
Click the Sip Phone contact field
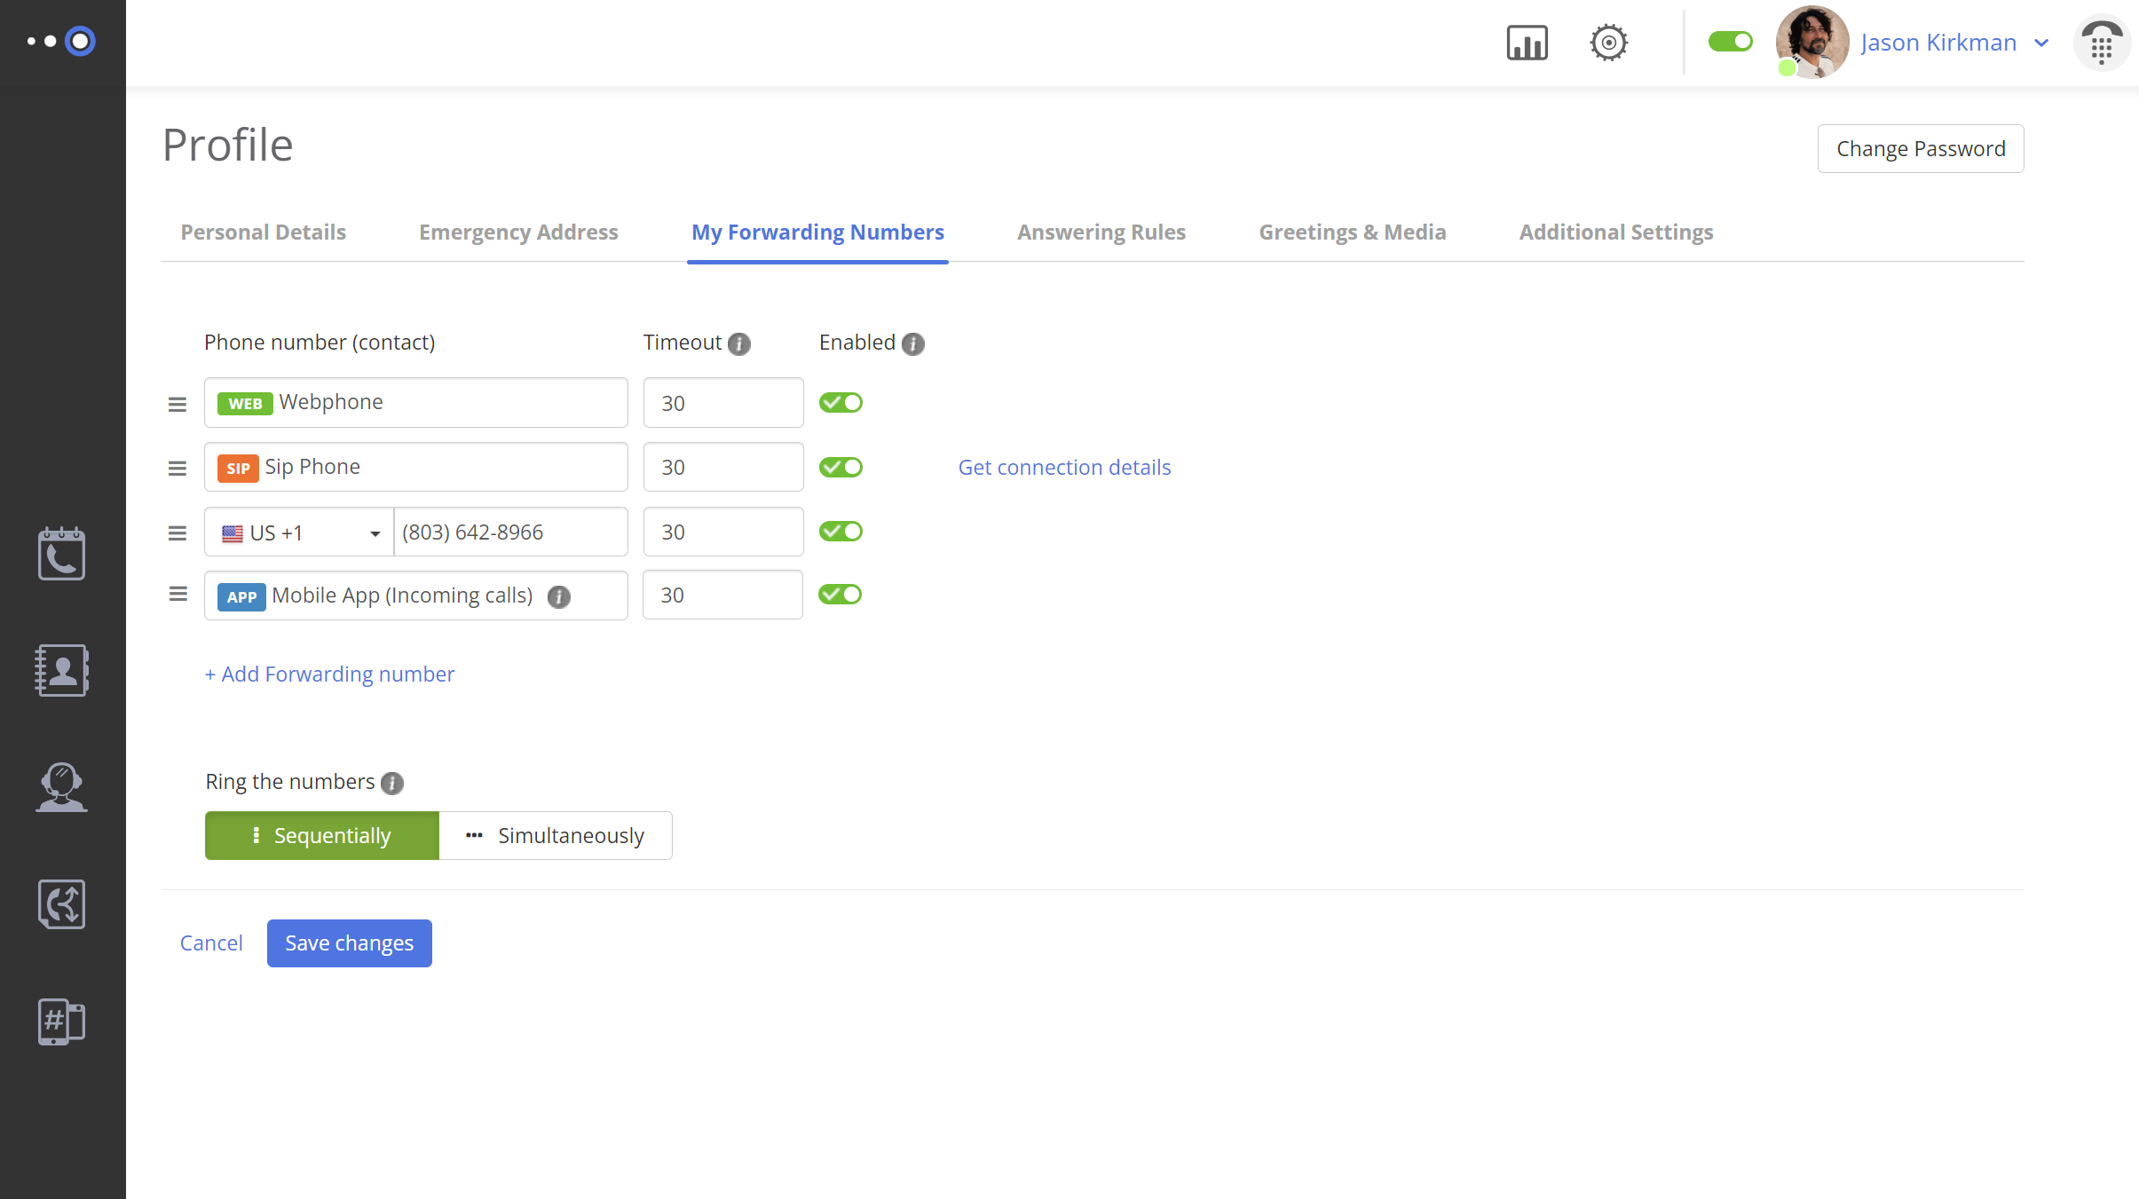tap(416, 467)
